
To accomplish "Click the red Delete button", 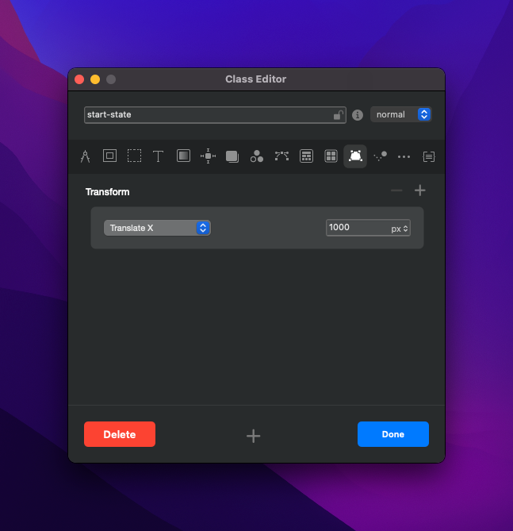I will (120, 434).
